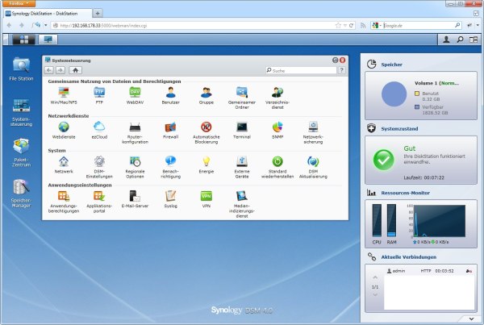Open a new browser tab
484x325 pixels.
point(98,13)
